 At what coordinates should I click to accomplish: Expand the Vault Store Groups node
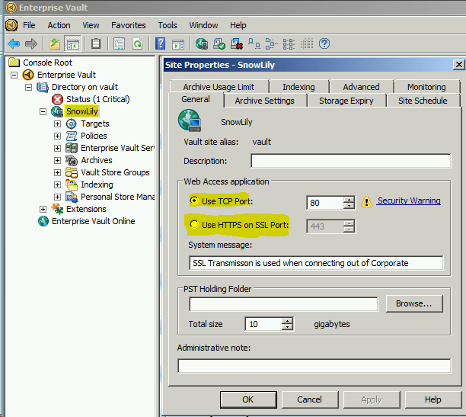57,172
